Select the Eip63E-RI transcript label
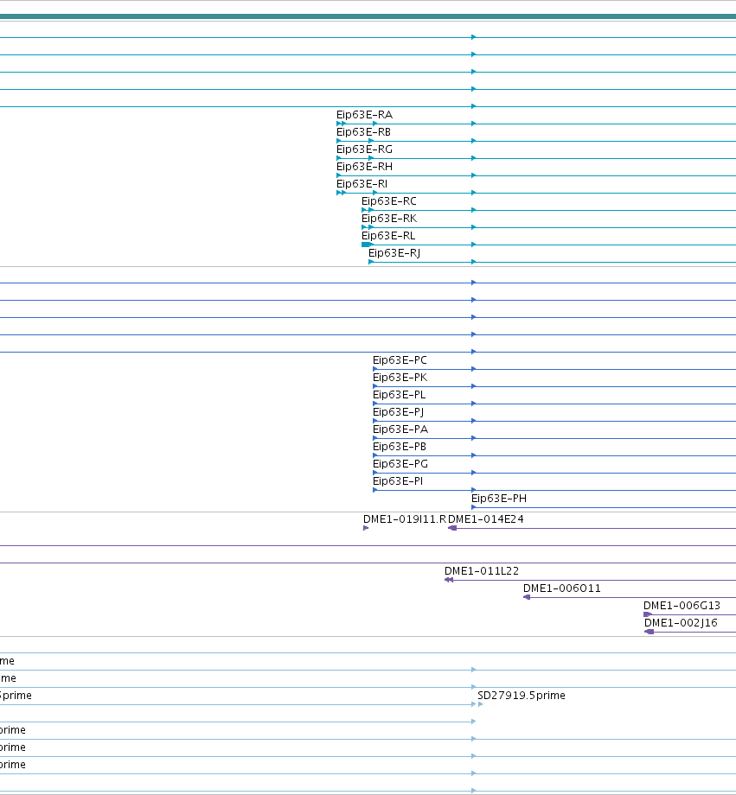736x795 pixels. 362,184
